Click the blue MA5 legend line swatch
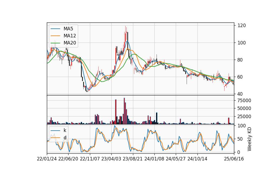Screen dimensions: 260x187 [x=55, y=29]
